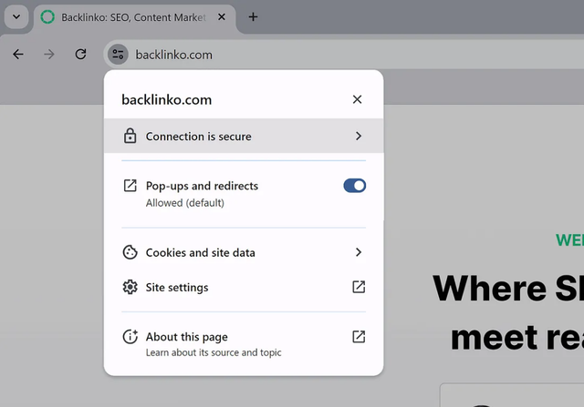Expand the Cookies and site data arrow
The height and width of the screenshot is (407, 584).
359,253
